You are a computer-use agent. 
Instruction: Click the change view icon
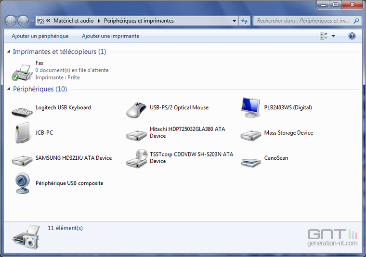tap(324, 36)
